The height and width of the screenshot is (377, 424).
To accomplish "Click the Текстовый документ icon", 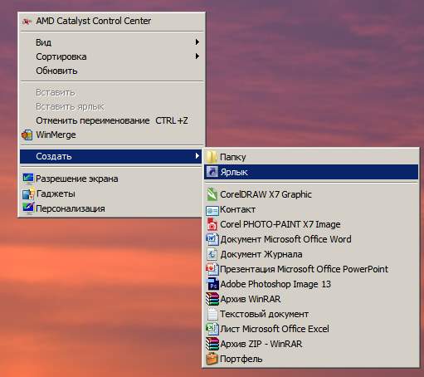I will pos(212,314).
